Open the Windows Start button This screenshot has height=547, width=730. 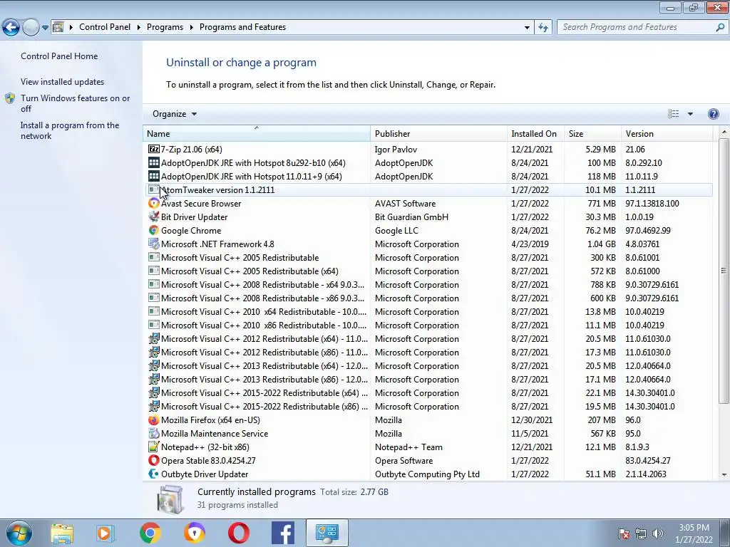click(18, 533)
